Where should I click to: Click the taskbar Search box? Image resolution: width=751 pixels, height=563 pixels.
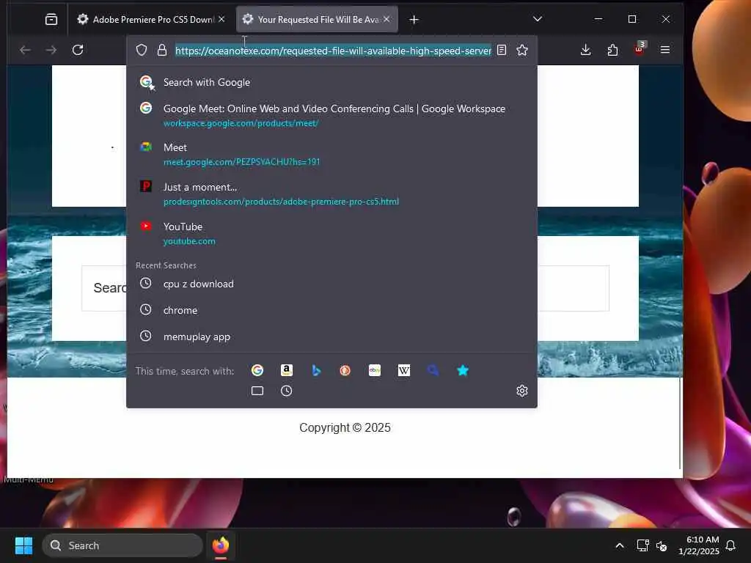point(122,545)
